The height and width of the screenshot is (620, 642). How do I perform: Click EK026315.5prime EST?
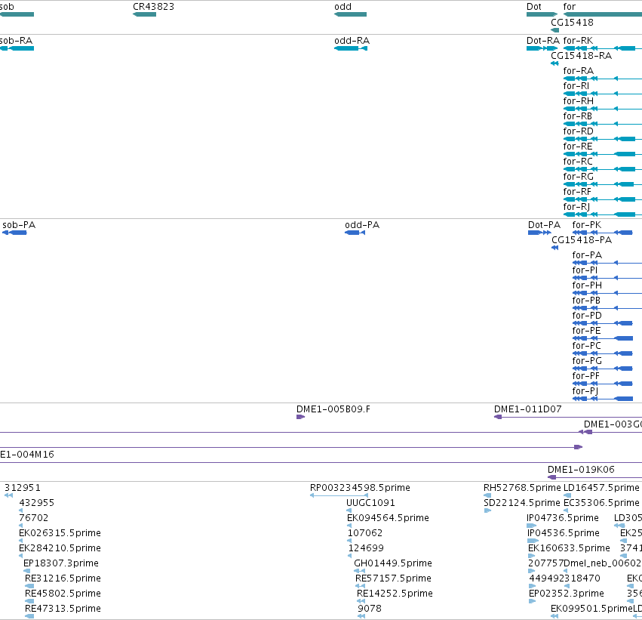(x=21, y=541)
